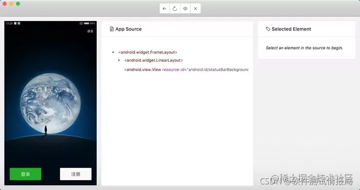
Task: Click the 13:28 time in phone status bar
Action: (x=9, y=24)
